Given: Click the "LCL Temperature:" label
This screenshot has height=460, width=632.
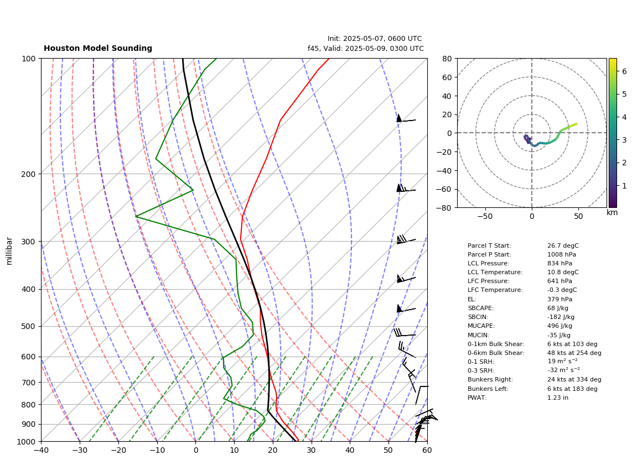Looking at the screenshot, I should (x=495, y=272).
